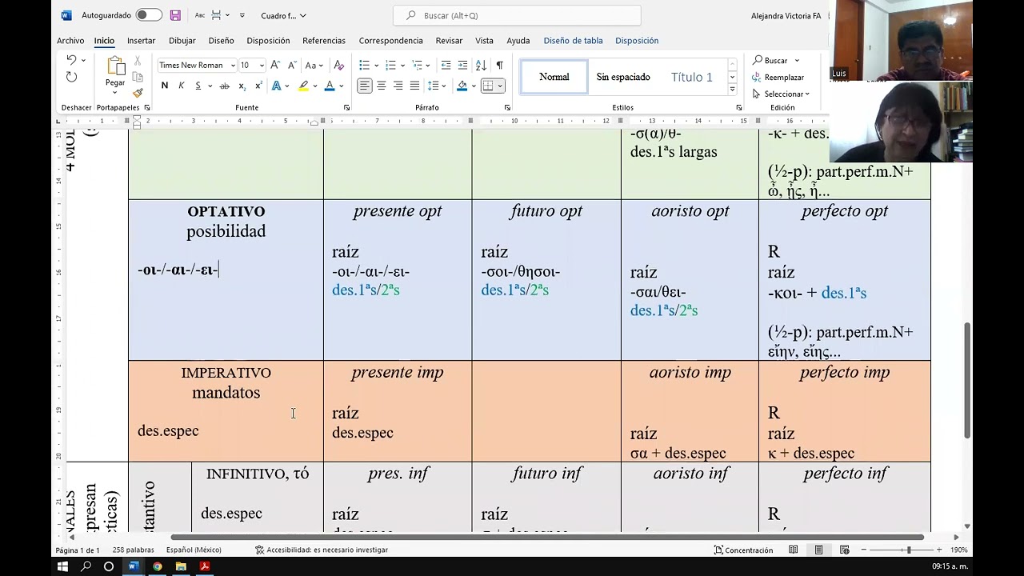Screen dimensions: 1024x576
Task: Open the font size dropdown
Action: (x=262, y=66)
